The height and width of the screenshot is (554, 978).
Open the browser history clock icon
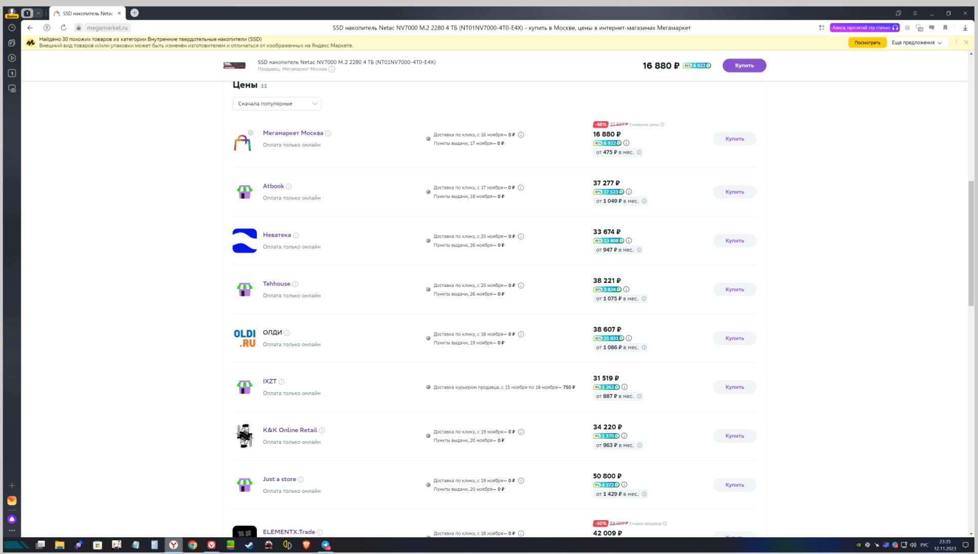[x=12, y=28]
